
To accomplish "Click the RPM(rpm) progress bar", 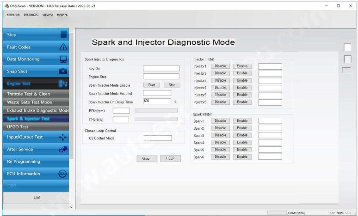I will tap(155, 111).
